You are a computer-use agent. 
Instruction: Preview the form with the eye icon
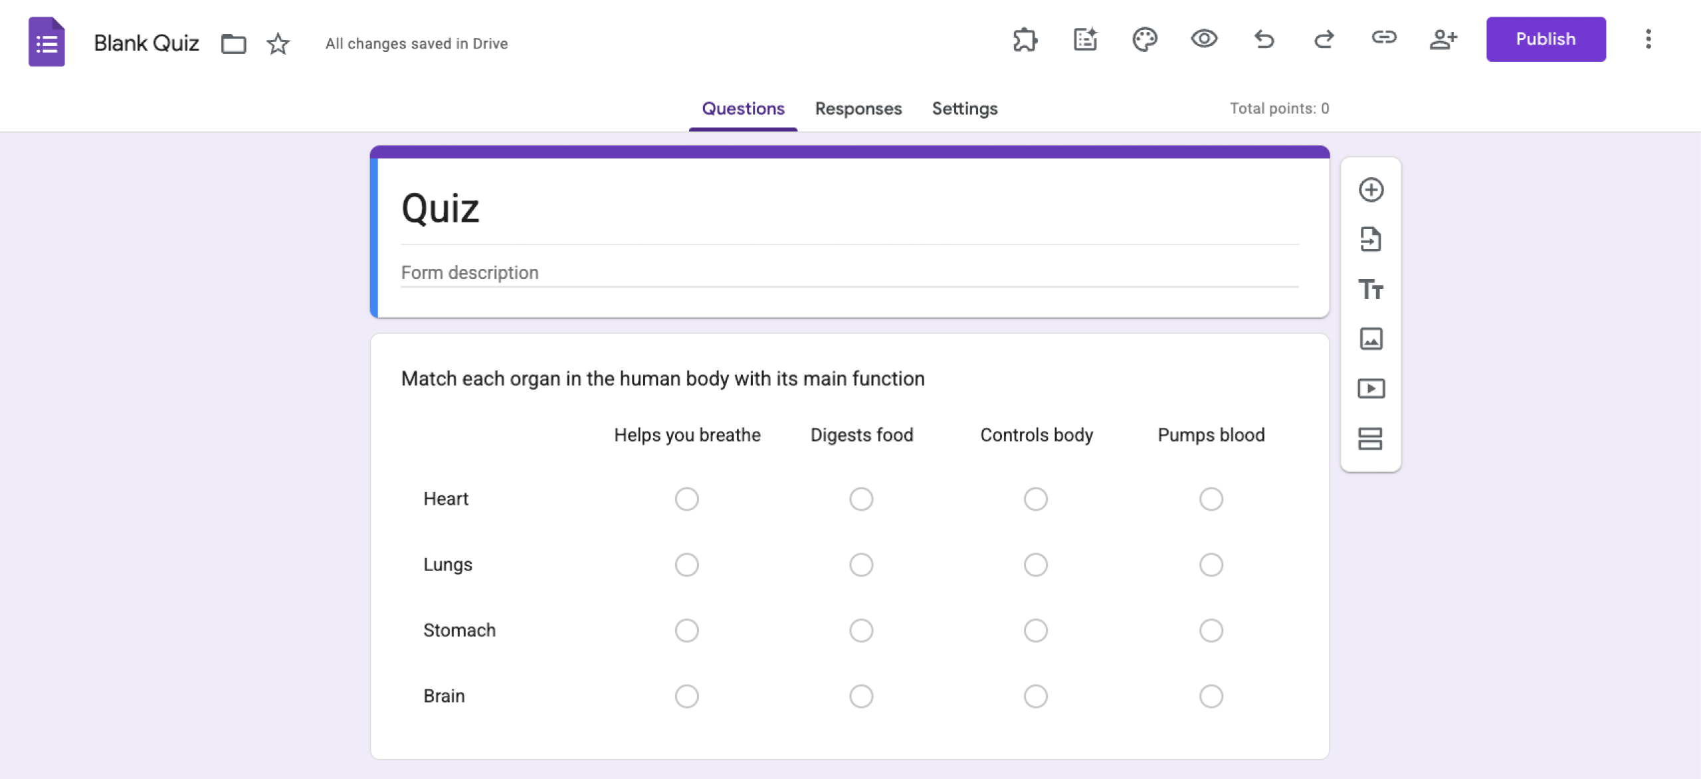point(1204,40)
